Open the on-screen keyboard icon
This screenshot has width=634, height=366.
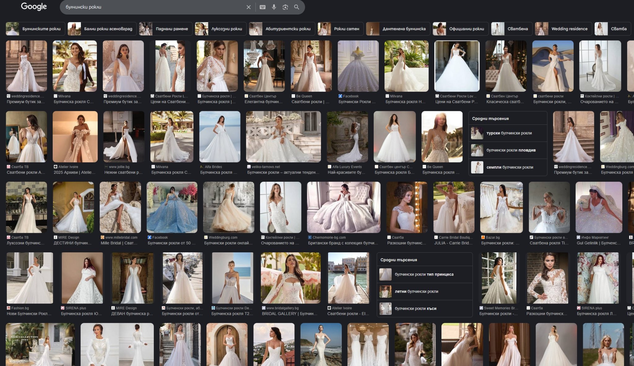point(263,7)
